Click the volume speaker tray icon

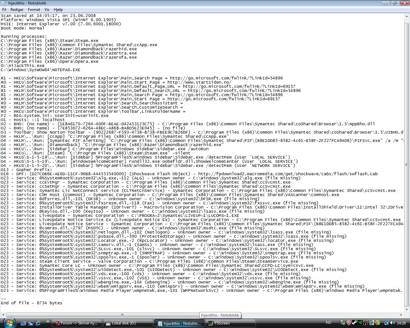392,323
